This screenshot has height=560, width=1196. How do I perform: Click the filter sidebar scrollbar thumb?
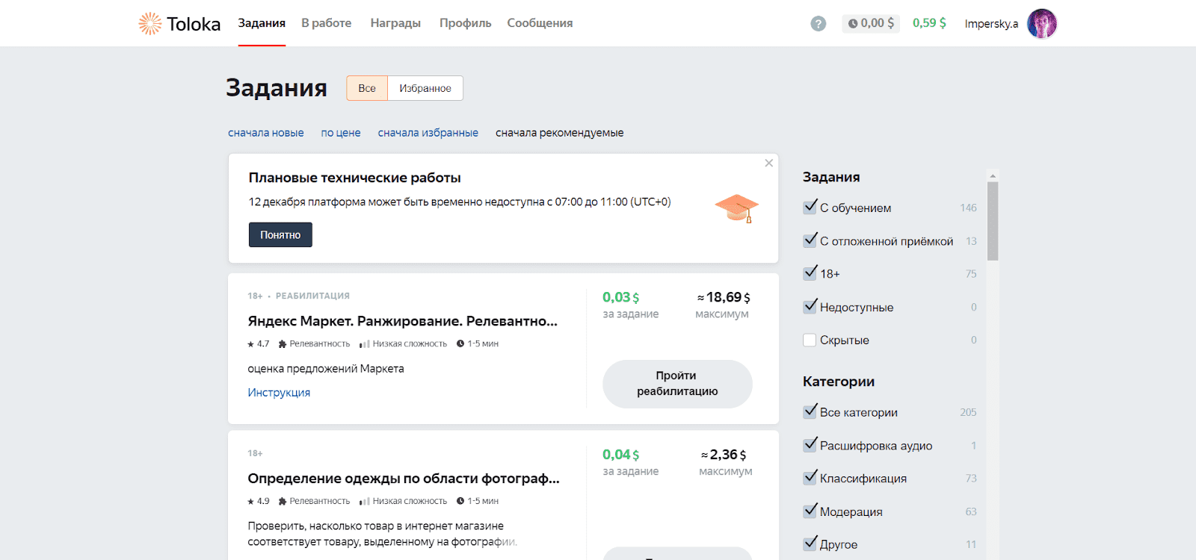(993, 221)
